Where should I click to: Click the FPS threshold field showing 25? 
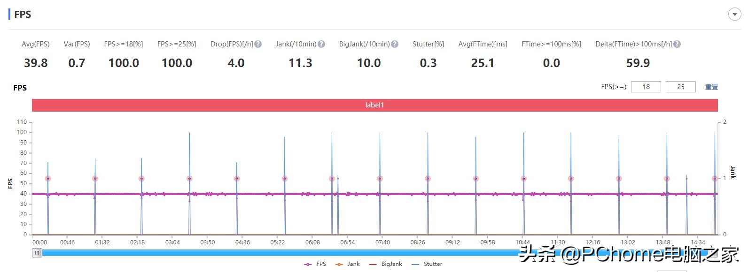(680, 87)
